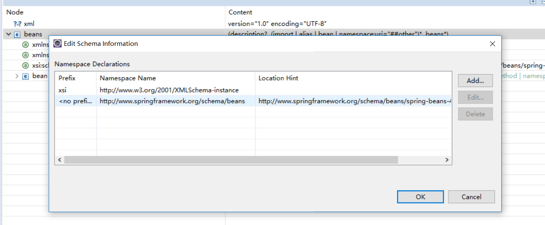The width and height of the screenshot is (545, 225).
Task: Click the XMLSchema-instance namespace name cell
Action: coord(169,90)
